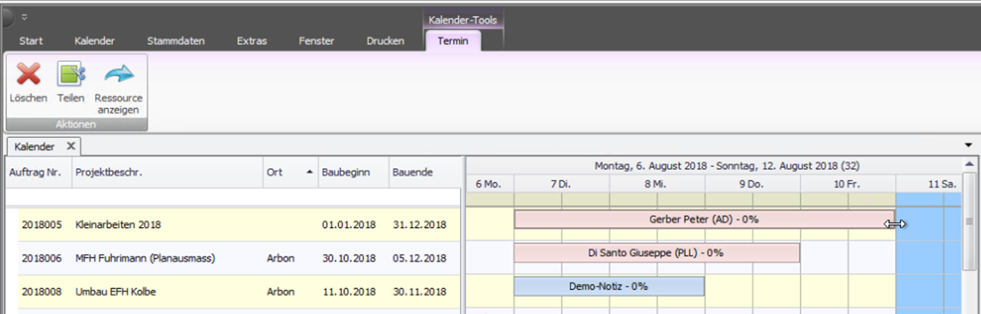This screenshot has height=314, width=981.
Task: Click the Teilen split icon
Action: 70,75
